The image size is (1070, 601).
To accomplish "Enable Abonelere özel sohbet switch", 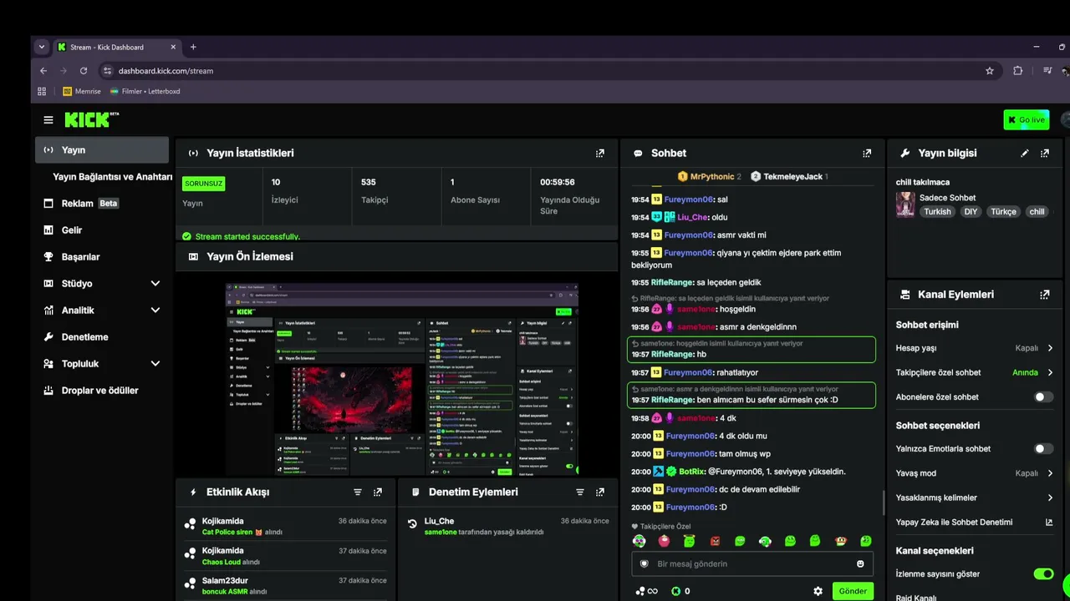I will pyautogui.click(x=1043, y=397).
